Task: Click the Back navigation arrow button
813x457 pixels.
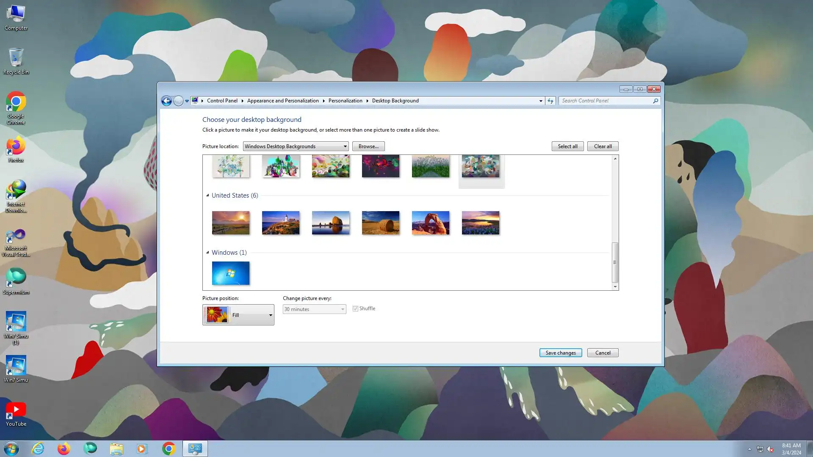Action: coord(166,101)
